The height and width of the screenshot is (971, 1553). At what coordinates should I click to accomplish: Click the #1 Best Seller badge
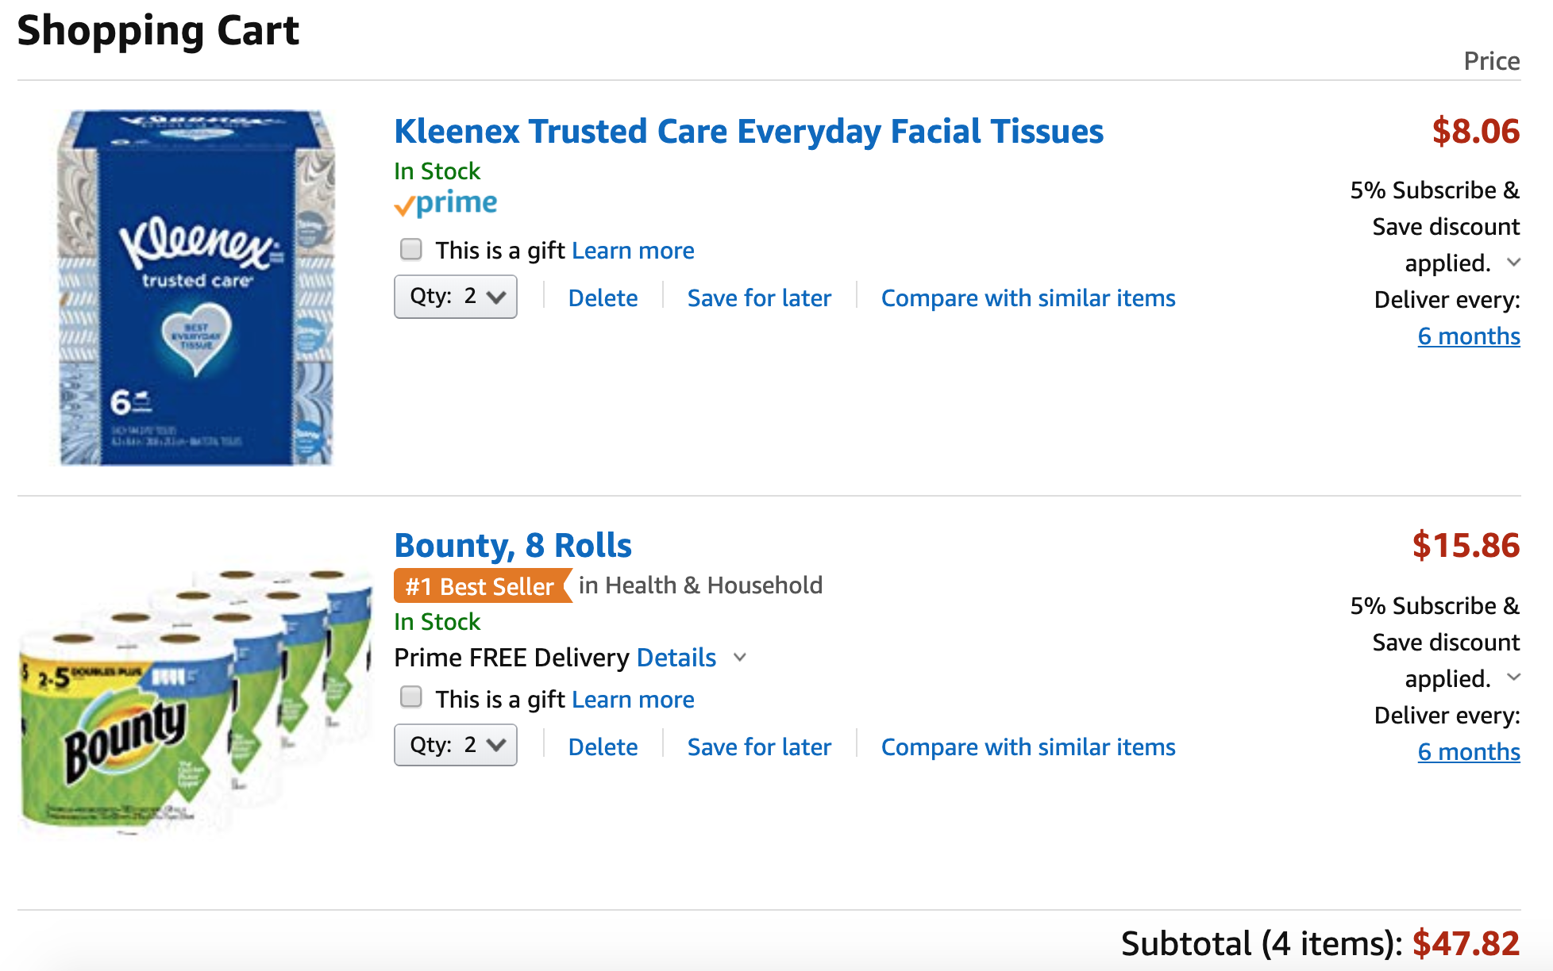(482, 586)
